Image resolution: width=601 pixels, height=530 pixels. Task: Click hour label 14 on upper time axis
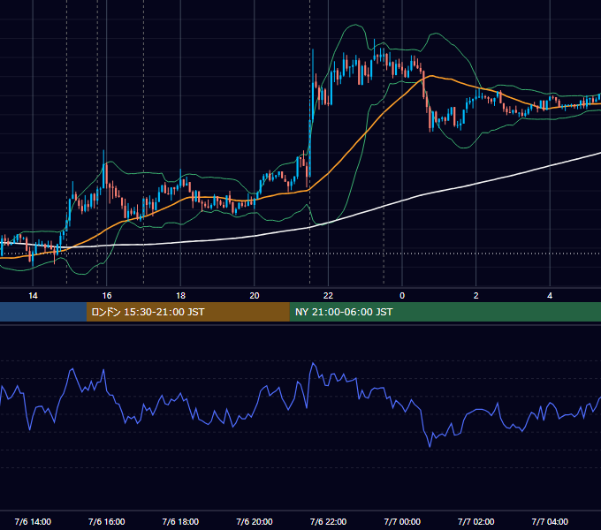(33, 296)
